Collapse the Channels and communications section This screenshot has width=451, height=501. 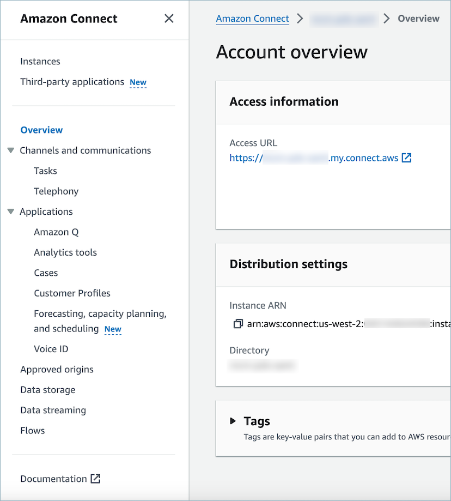coord(11,150)
